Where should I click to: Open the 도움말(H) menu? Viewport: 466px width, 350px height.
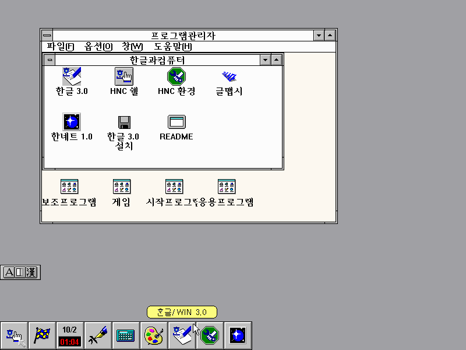coord(172,47)
